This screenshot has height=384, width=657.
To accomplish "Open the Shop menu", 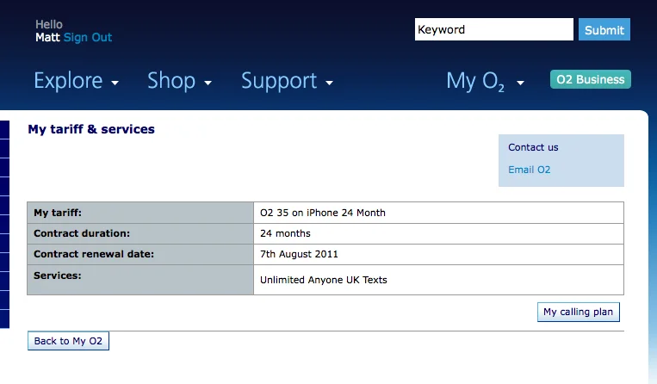I will coord(171,80).
